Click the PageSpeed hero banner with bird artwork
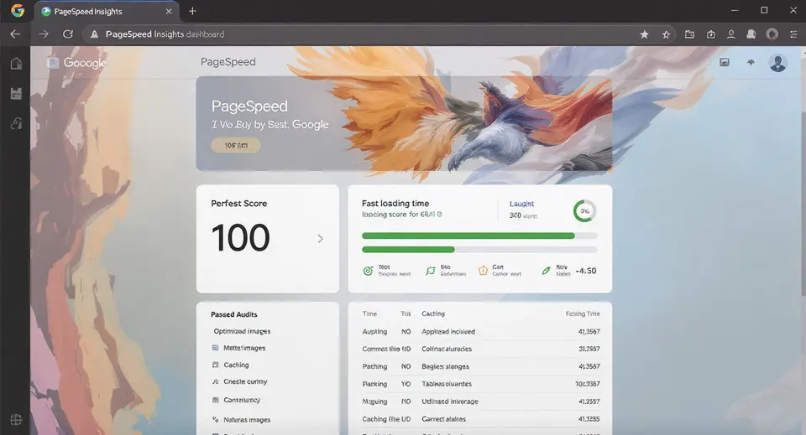 click(x=404, y=123)
